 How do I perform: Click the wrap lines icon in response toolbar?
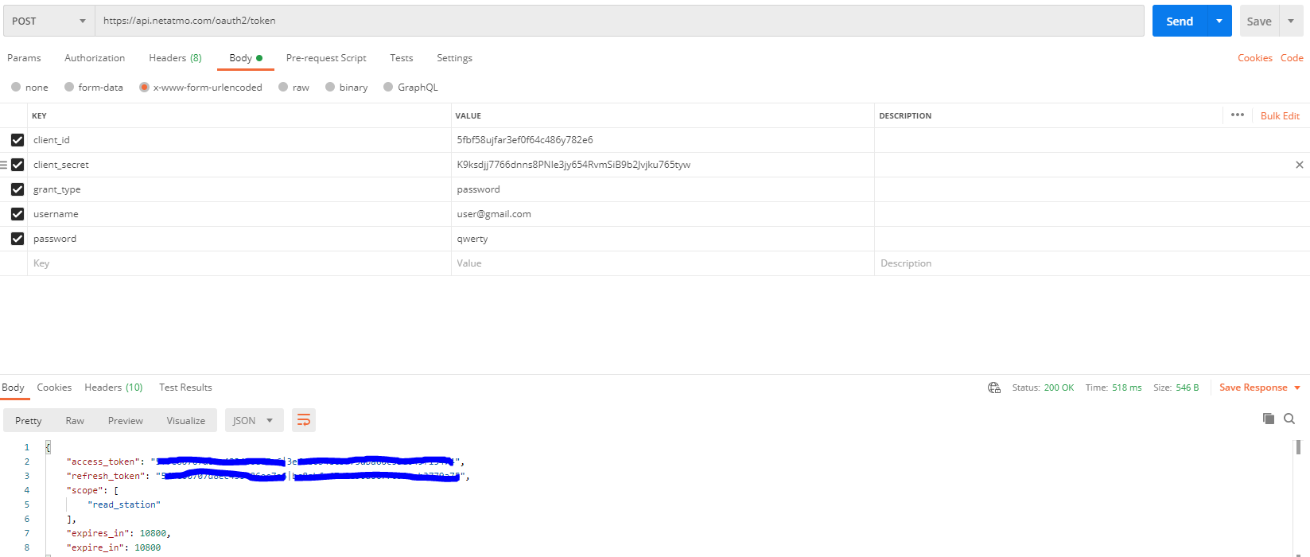[x=304, y=420]
